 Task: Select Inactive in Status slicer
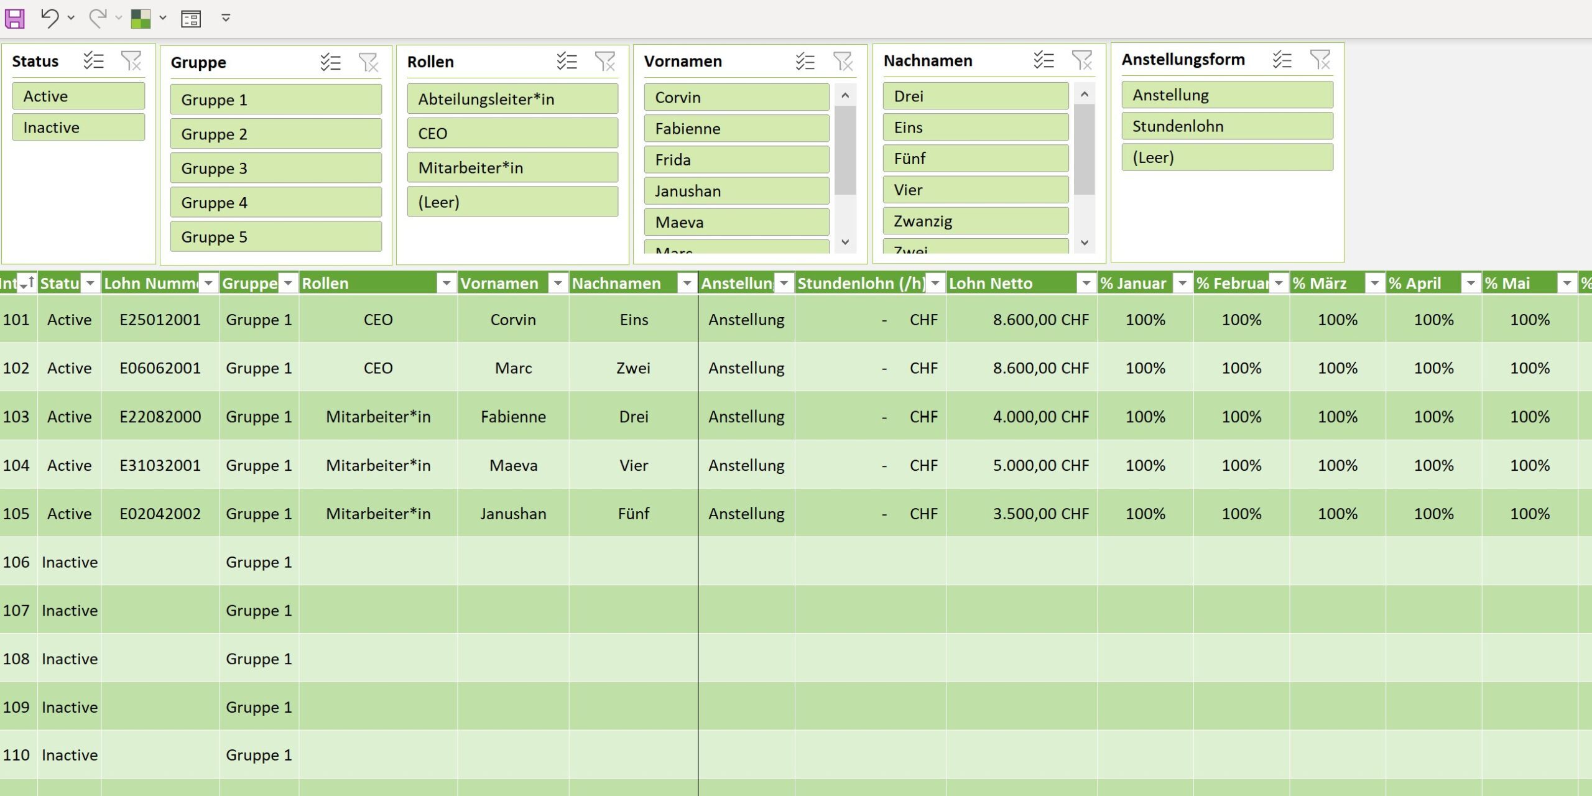78,127
